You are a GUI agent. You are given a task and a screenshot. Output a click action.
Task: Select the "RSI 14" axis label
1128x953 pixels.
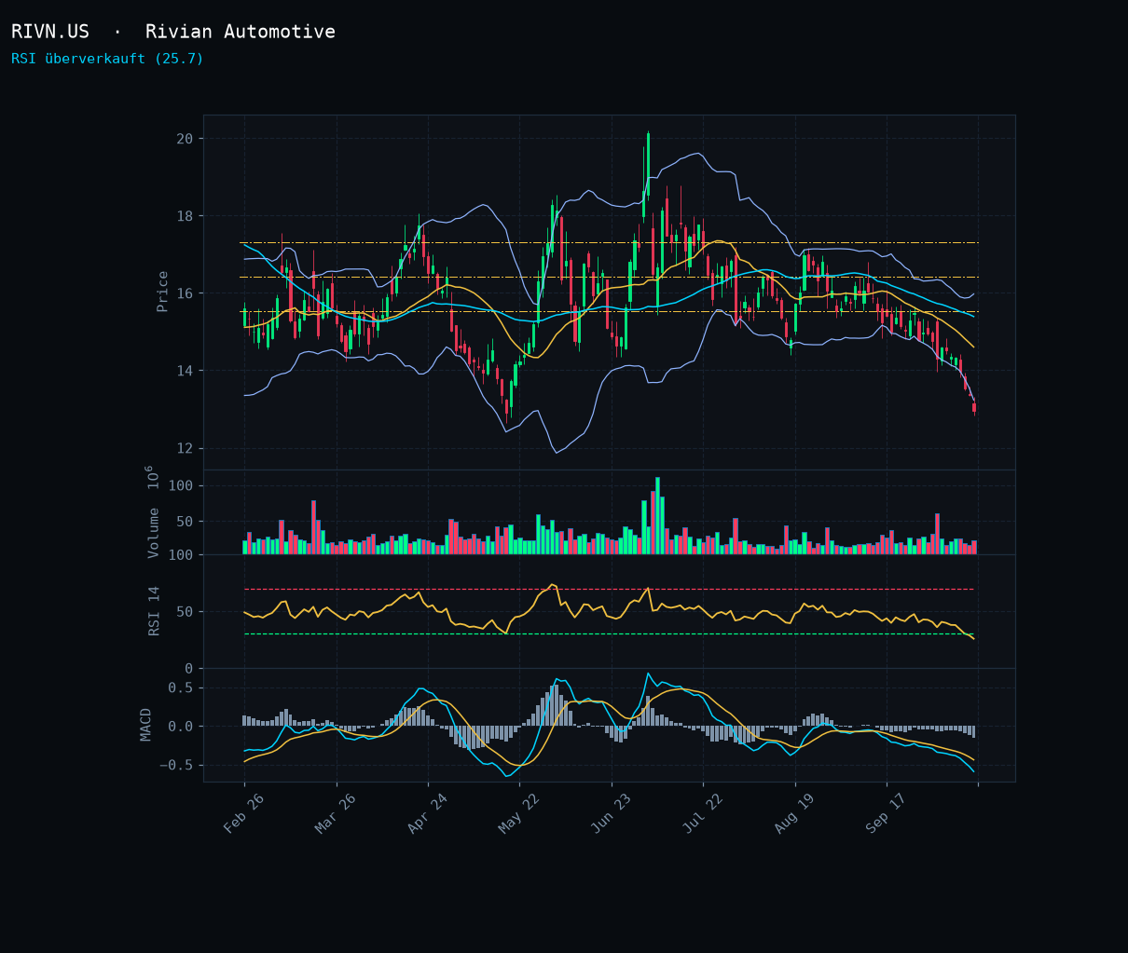click(155, 611)
